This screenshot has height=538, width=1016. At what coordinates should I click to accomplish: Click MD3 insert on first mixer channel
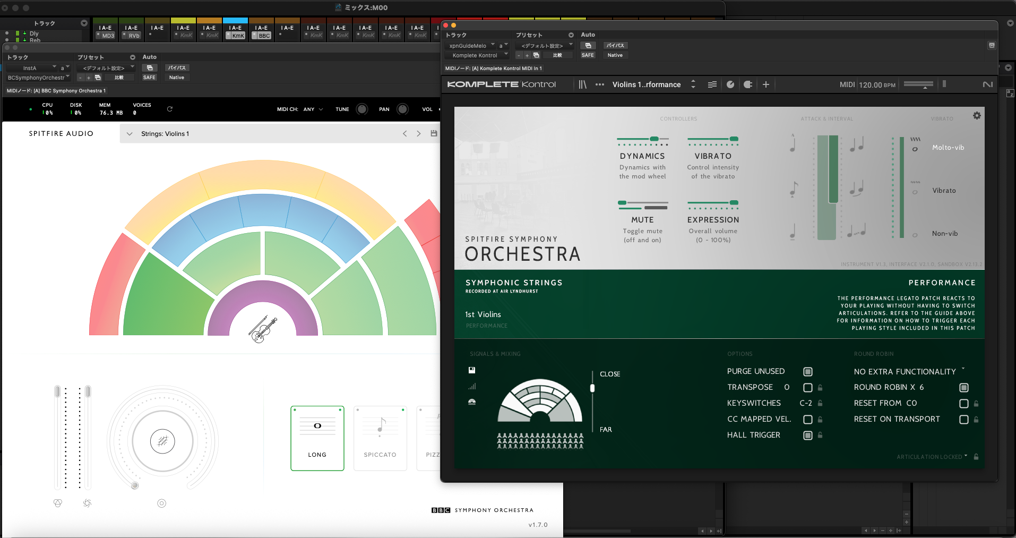106,36
